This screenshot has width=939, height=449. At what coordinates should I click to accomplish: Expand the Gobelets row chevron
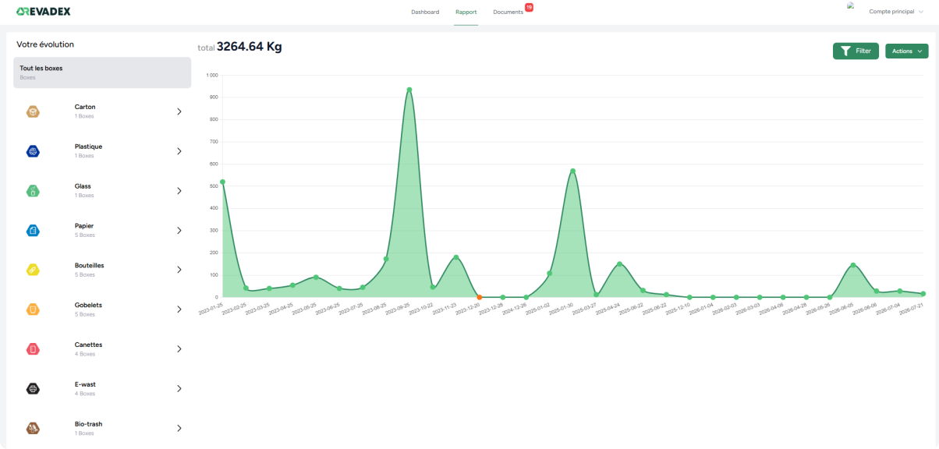click(x=179, y=309)
